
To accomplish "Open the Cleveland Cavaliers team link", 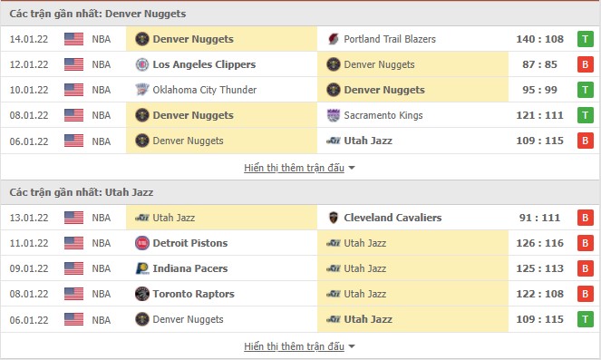I will [x=393, y=218].
